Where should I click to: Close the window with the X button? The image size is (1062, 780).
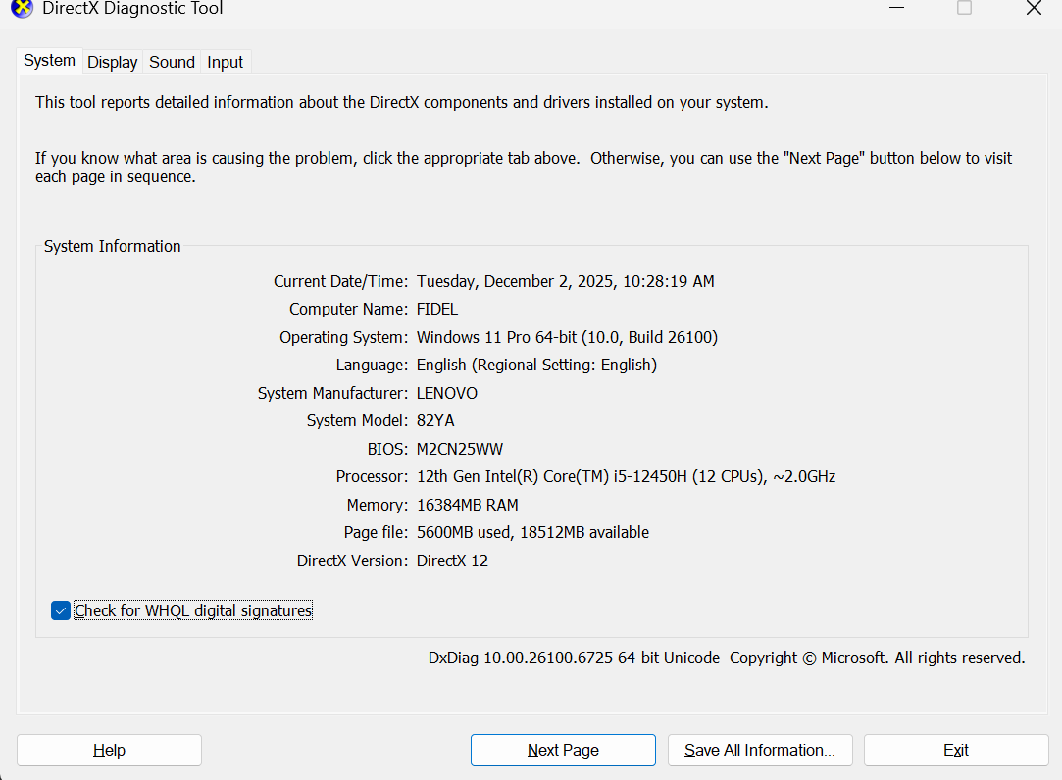click(x=1034, y=8)
